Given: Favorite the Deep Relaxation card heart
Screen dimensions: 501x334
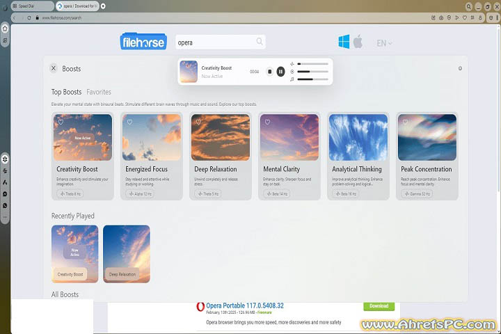Looking at the screenshot, I should (x=199, y=122).
